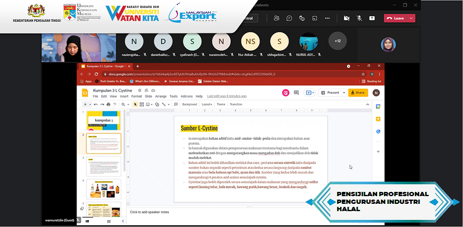Open the Arrange menu
This screenshot has width=463, height=227.
[161, 96]
